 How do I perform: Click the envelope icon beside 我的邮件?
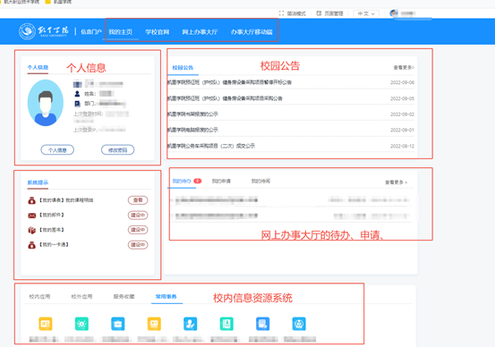tap(31, 216)
